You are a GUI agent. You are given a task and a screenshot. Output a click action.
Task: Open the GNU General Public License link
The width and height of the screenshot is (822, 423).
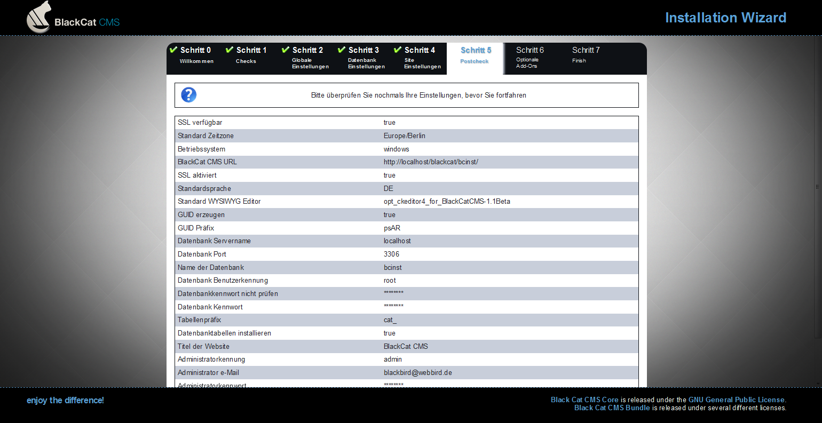(x=737, y=400)
